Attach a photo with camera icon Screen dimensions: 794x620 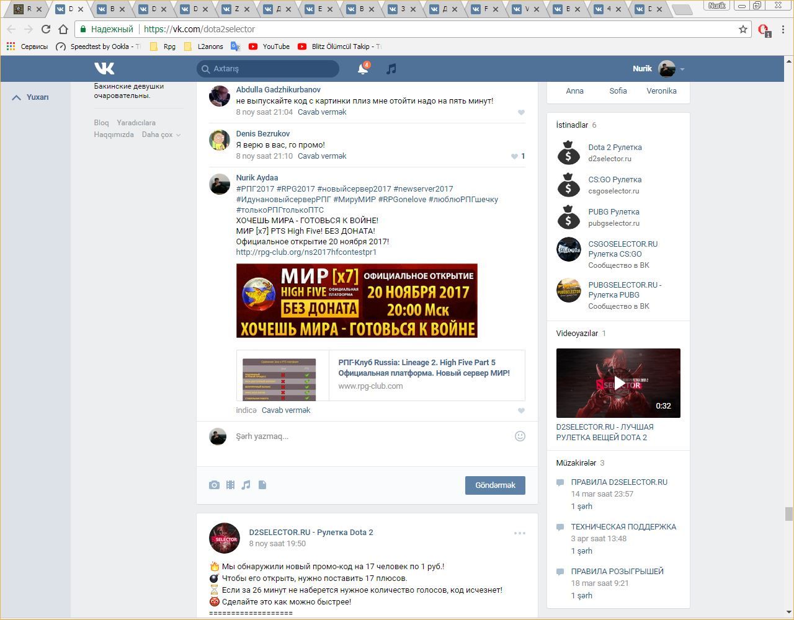214,485
